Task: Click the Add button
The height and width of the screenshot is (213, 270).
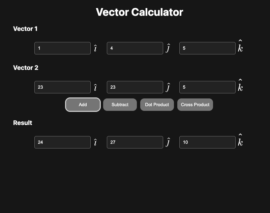Action: (83, 104)
